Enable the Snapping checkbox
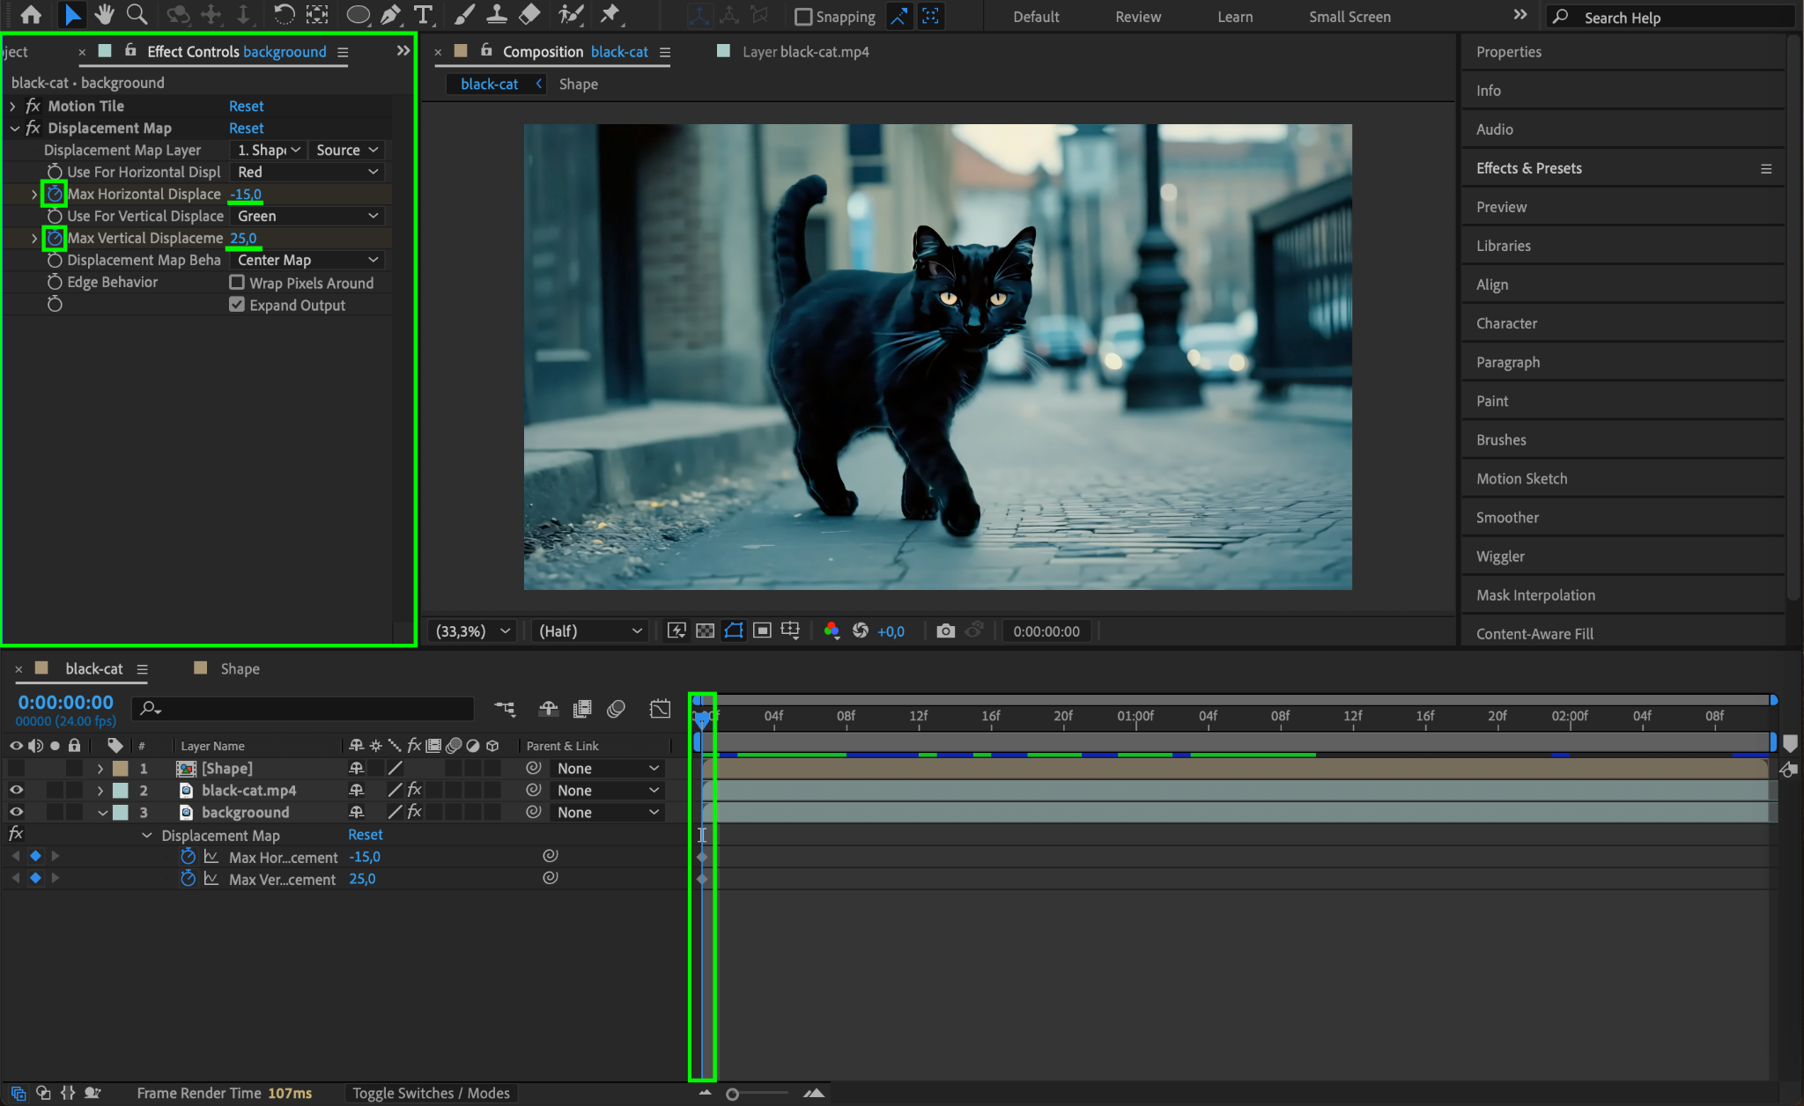This screenshot has height=1106, width=1804. [803, 17]
